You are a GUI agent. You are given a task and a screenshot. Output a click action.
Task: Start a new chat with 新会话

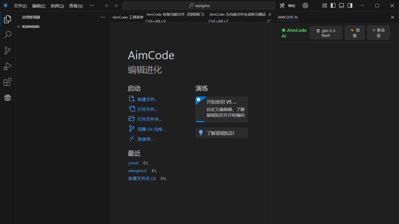click(x=378, y=33)
